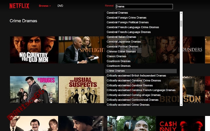This screenshot has width=210, height=131.
Task: Choose 'Critically-acclaimed Cerebral French-Language Dramas'
Action: pos(141,90)
